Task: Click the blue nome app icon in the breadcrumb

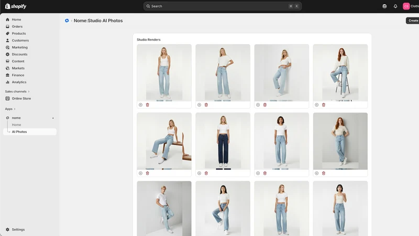Action: 67,20
